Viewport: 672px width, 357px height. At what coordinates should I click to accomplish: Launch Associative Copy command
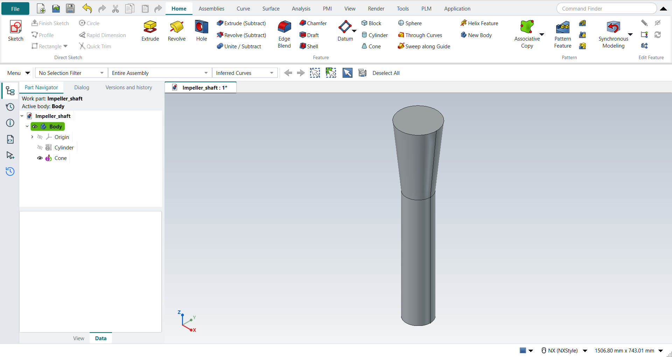click(527, 34)
